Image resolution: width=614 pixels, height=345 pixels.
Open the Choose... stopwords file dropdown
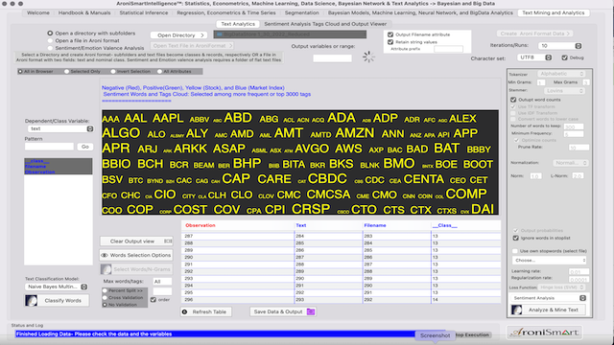[550, 260]
